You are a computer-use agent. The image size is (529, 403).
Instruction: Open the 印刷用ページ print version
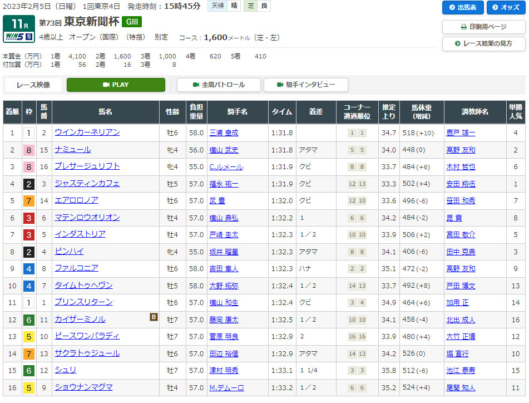click(x=483, y=27)
